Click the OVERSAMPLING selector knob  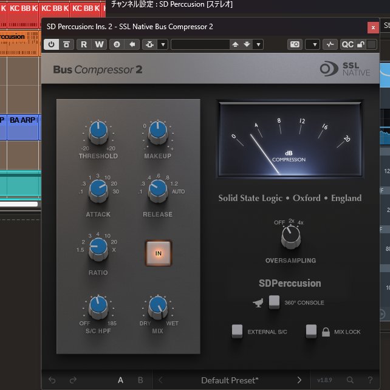[x=291, y=236]
